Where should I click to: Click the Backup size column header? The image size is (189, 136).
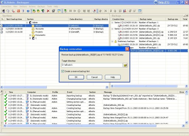coord(173,19)
